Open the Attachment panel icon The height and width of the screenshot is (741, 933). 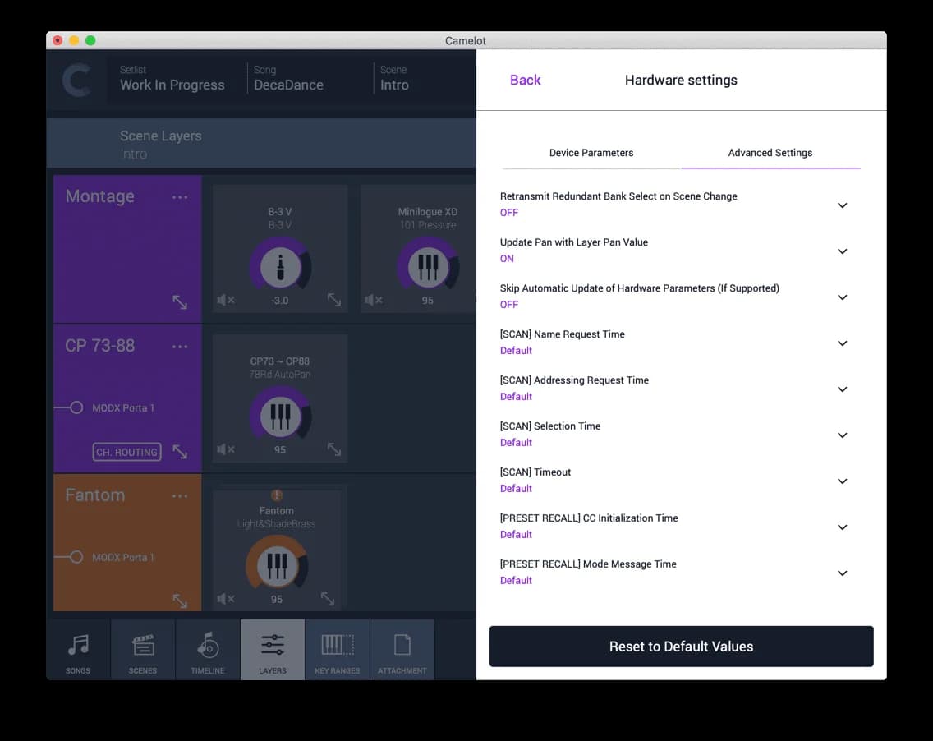(x=402, y=649)
